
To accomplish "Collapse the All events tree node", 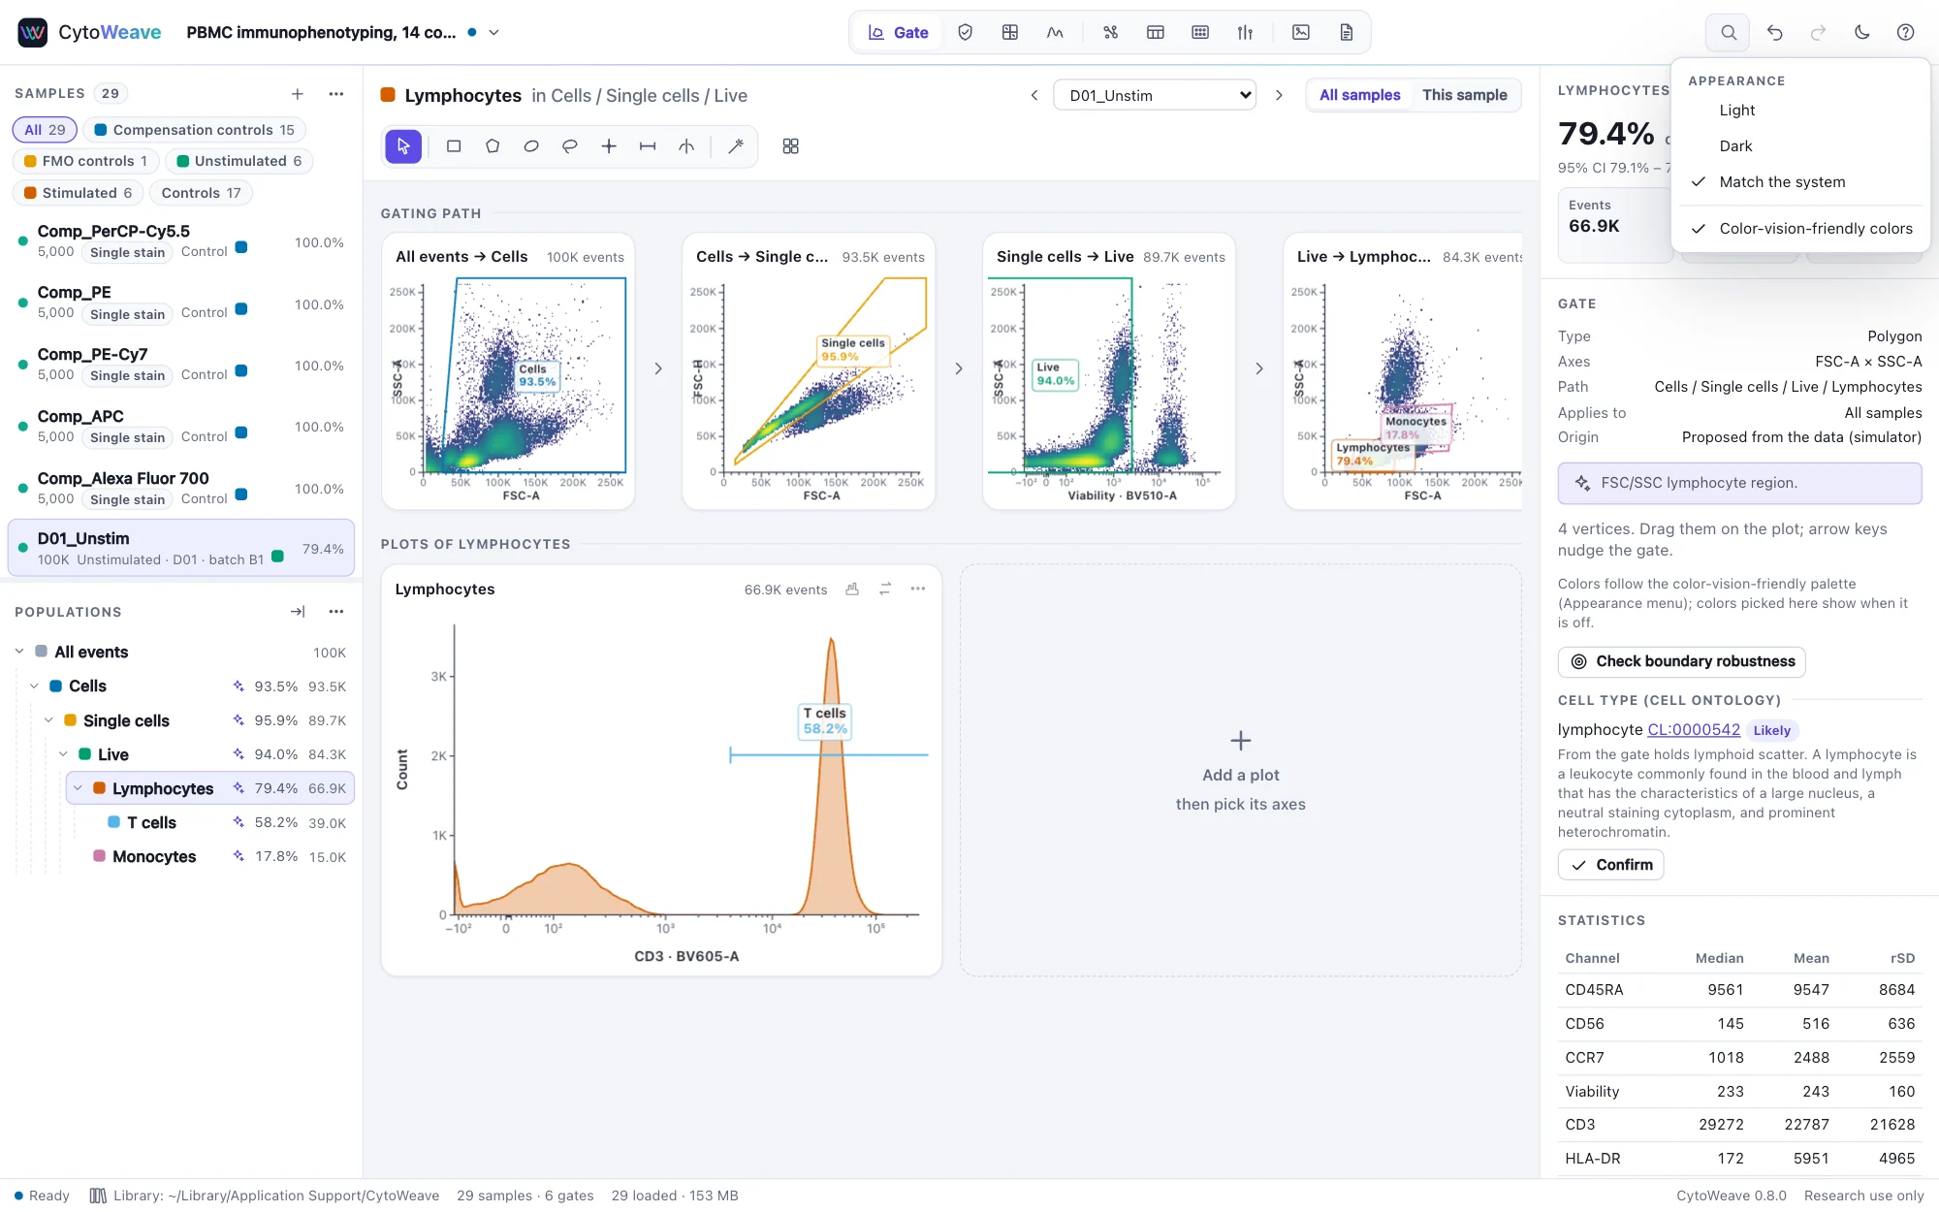I will click(x=19, y=652).
